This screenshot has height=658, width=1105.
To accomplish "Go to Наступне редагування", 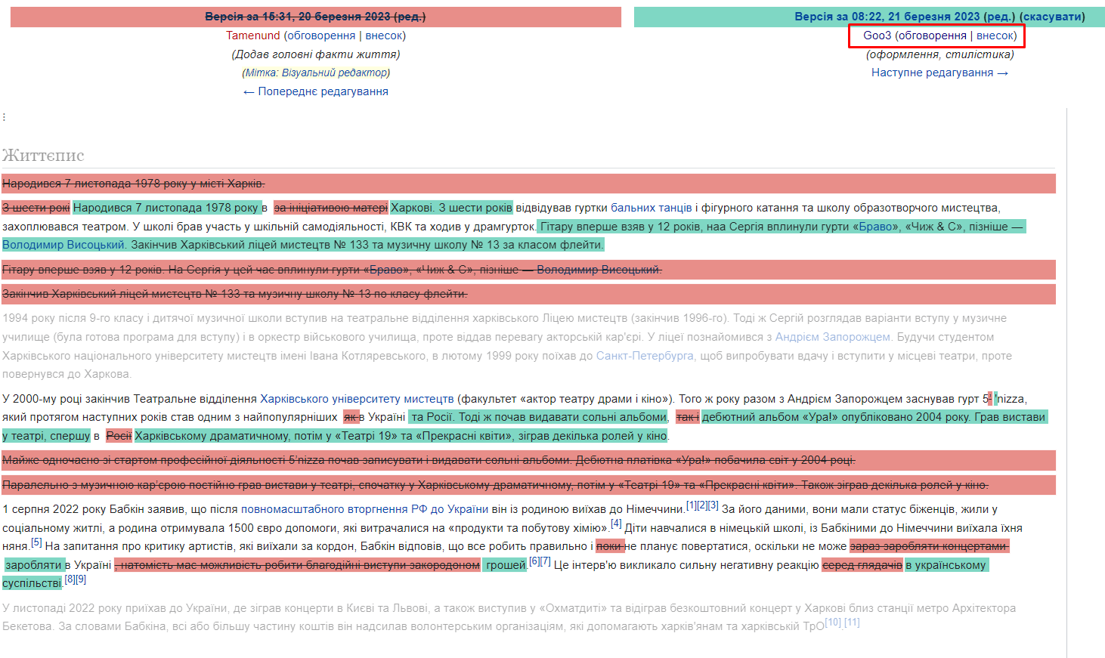I will tap(939, 73).
